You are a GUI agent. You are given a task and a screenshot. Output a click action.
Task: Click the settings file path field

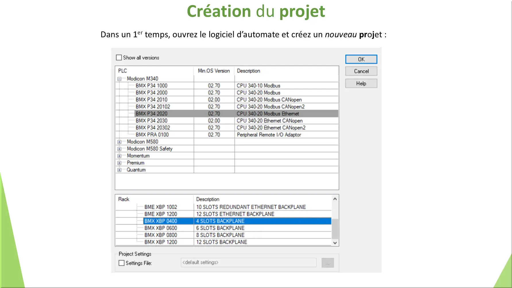pyautogui.click(x=248, y=262)
